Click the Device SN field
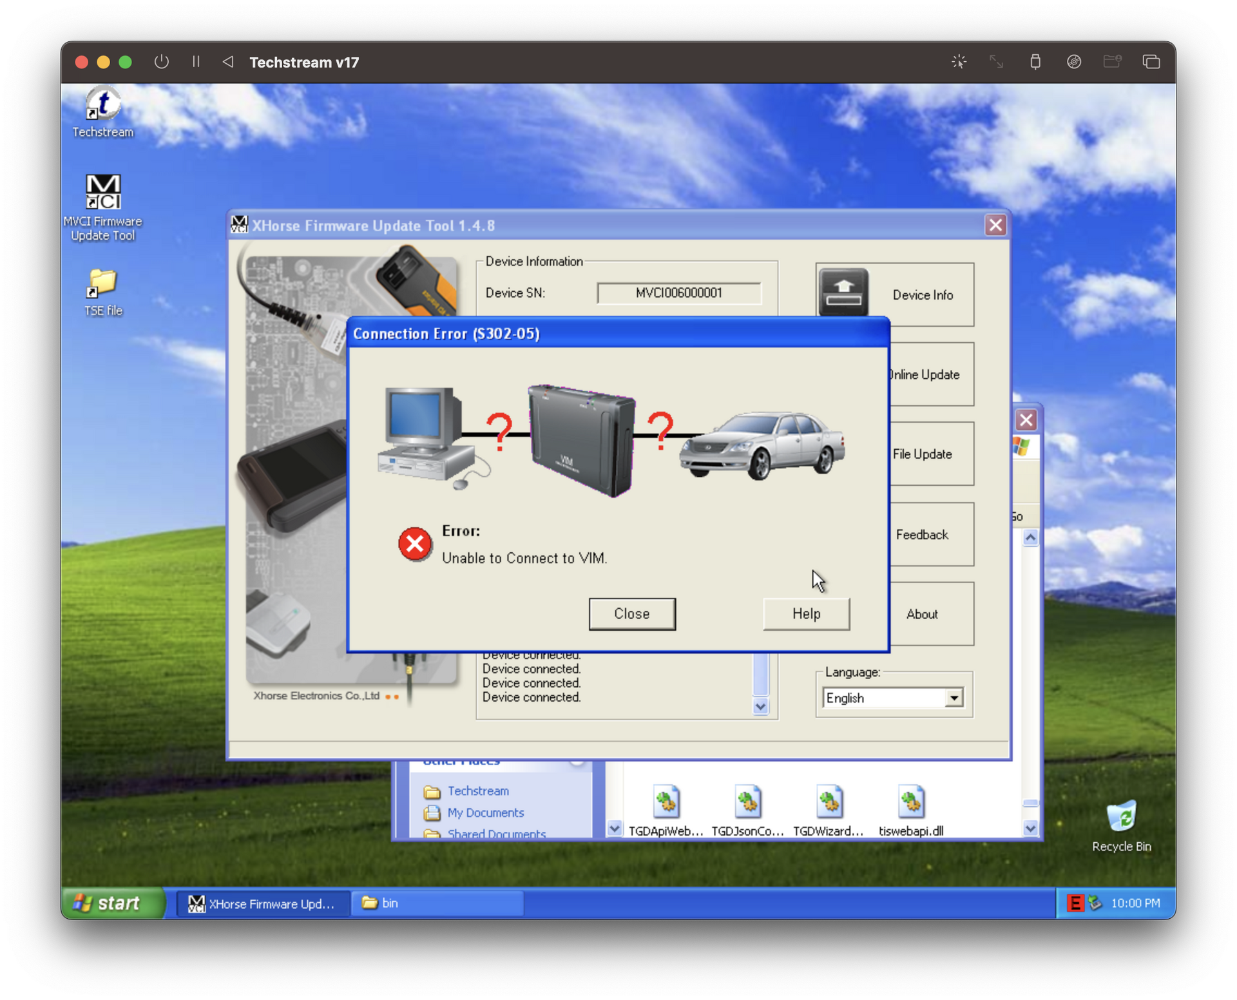 [x=678, y=293]
